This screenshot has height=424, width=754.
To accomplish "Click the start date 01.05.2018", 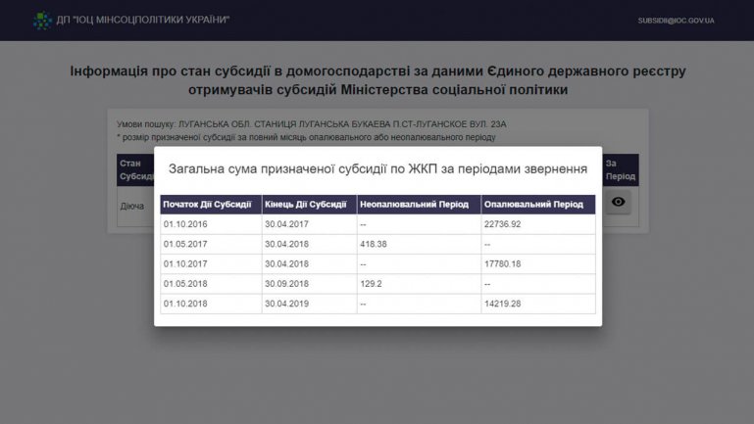I will tap(185, 284).
